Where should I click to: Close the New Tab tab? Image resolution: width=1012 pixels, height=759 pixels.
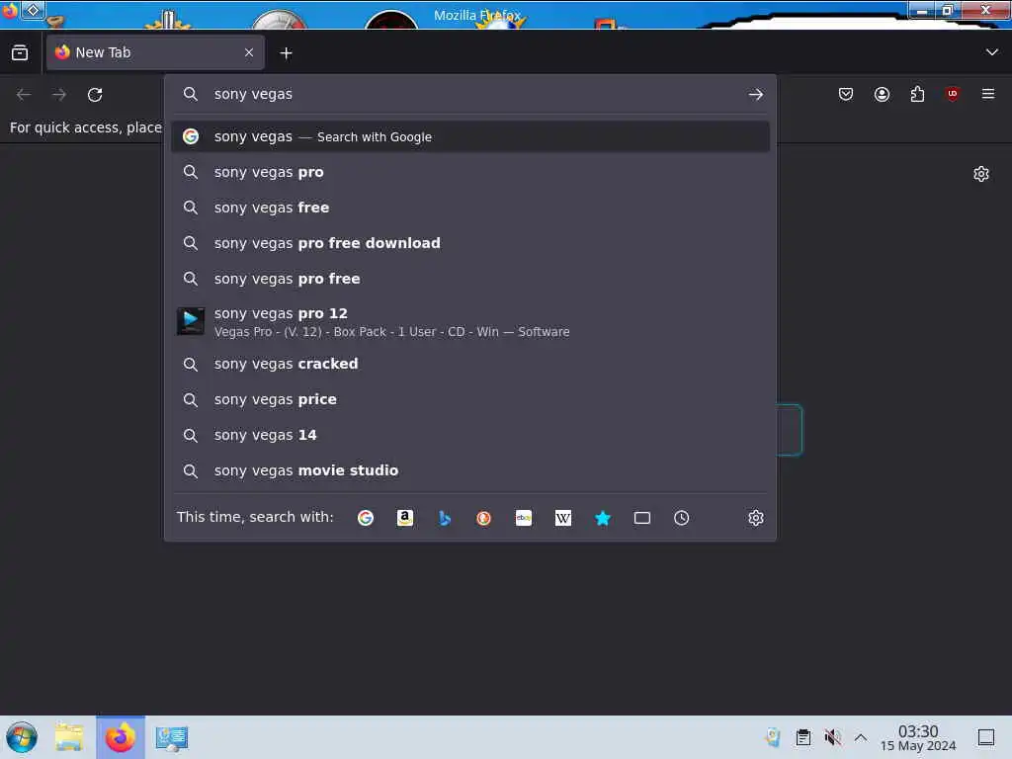[249, 52]
